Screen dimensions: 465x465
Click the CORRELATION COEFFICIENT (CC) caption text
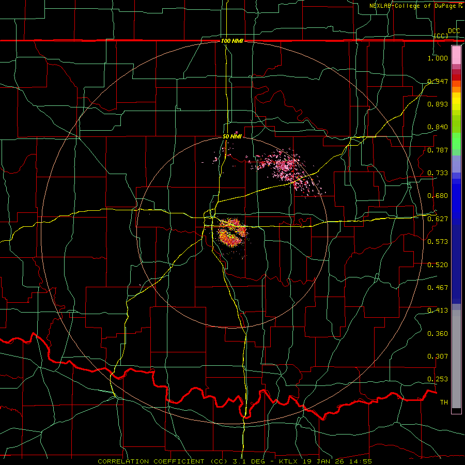coord(163,461)
